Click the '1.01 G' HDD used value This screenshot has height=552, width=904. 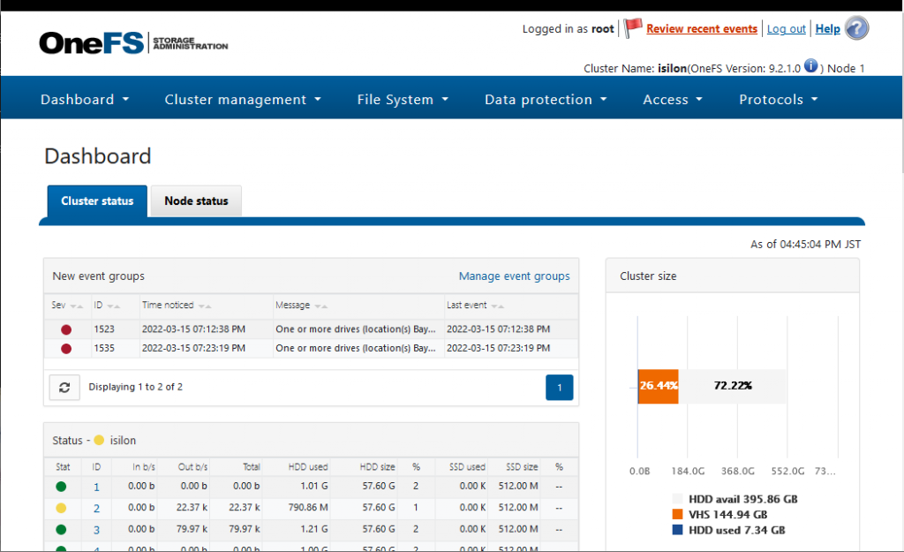coord(313,487)
